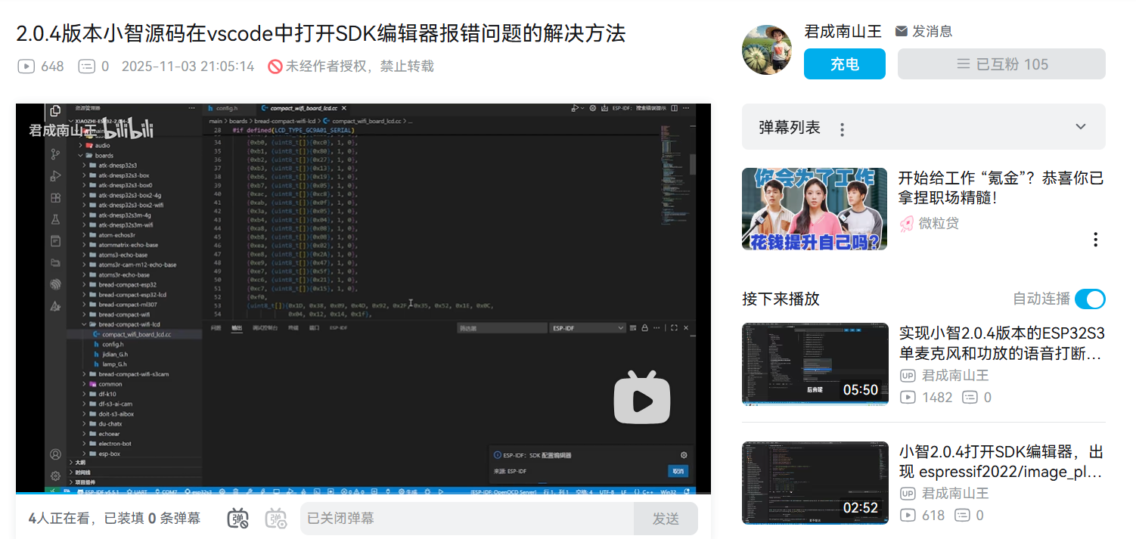Click the ad thumbnail for 微粒贷
The width and height of the screenshot is (1136, 539).
click(x=815, y=209)
